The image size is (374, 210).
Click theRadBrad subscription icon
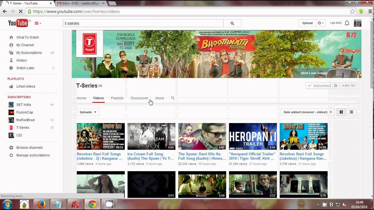tap(11, 120)
